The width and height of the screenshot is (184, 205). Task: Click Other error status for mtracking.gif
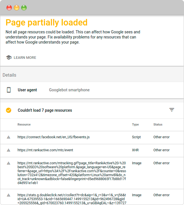point(161,163)
